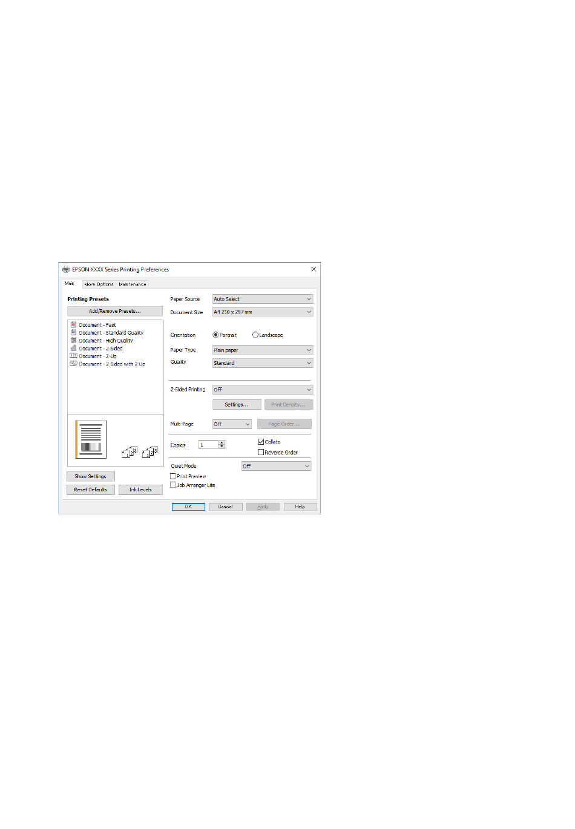575x829 pixels.
Task: Click the printer icon in title bar
Action: click(x=66, y=270)
